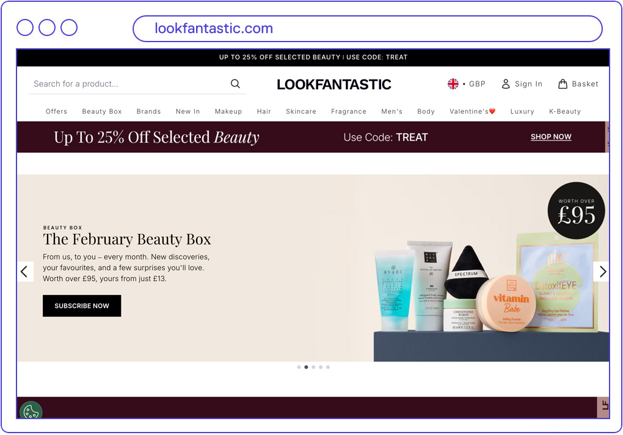Click the Sign In person icon

(506, 84)
